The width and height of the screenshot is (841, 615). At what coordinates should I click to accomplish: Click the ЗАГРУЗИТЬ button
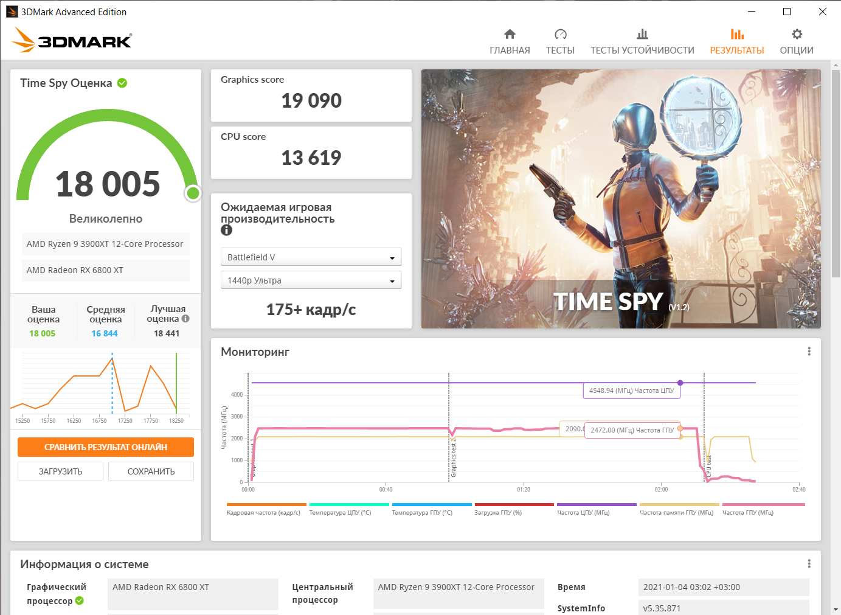(x=60, y=471)
